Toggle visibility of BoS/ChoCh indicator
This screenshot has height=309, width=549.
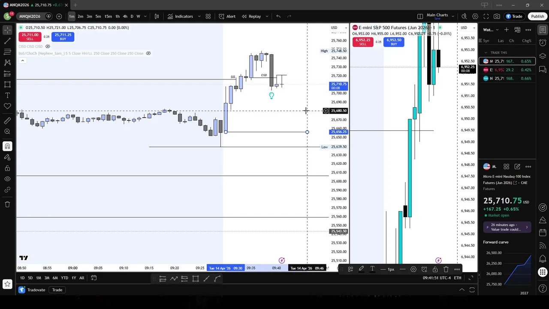148,53
